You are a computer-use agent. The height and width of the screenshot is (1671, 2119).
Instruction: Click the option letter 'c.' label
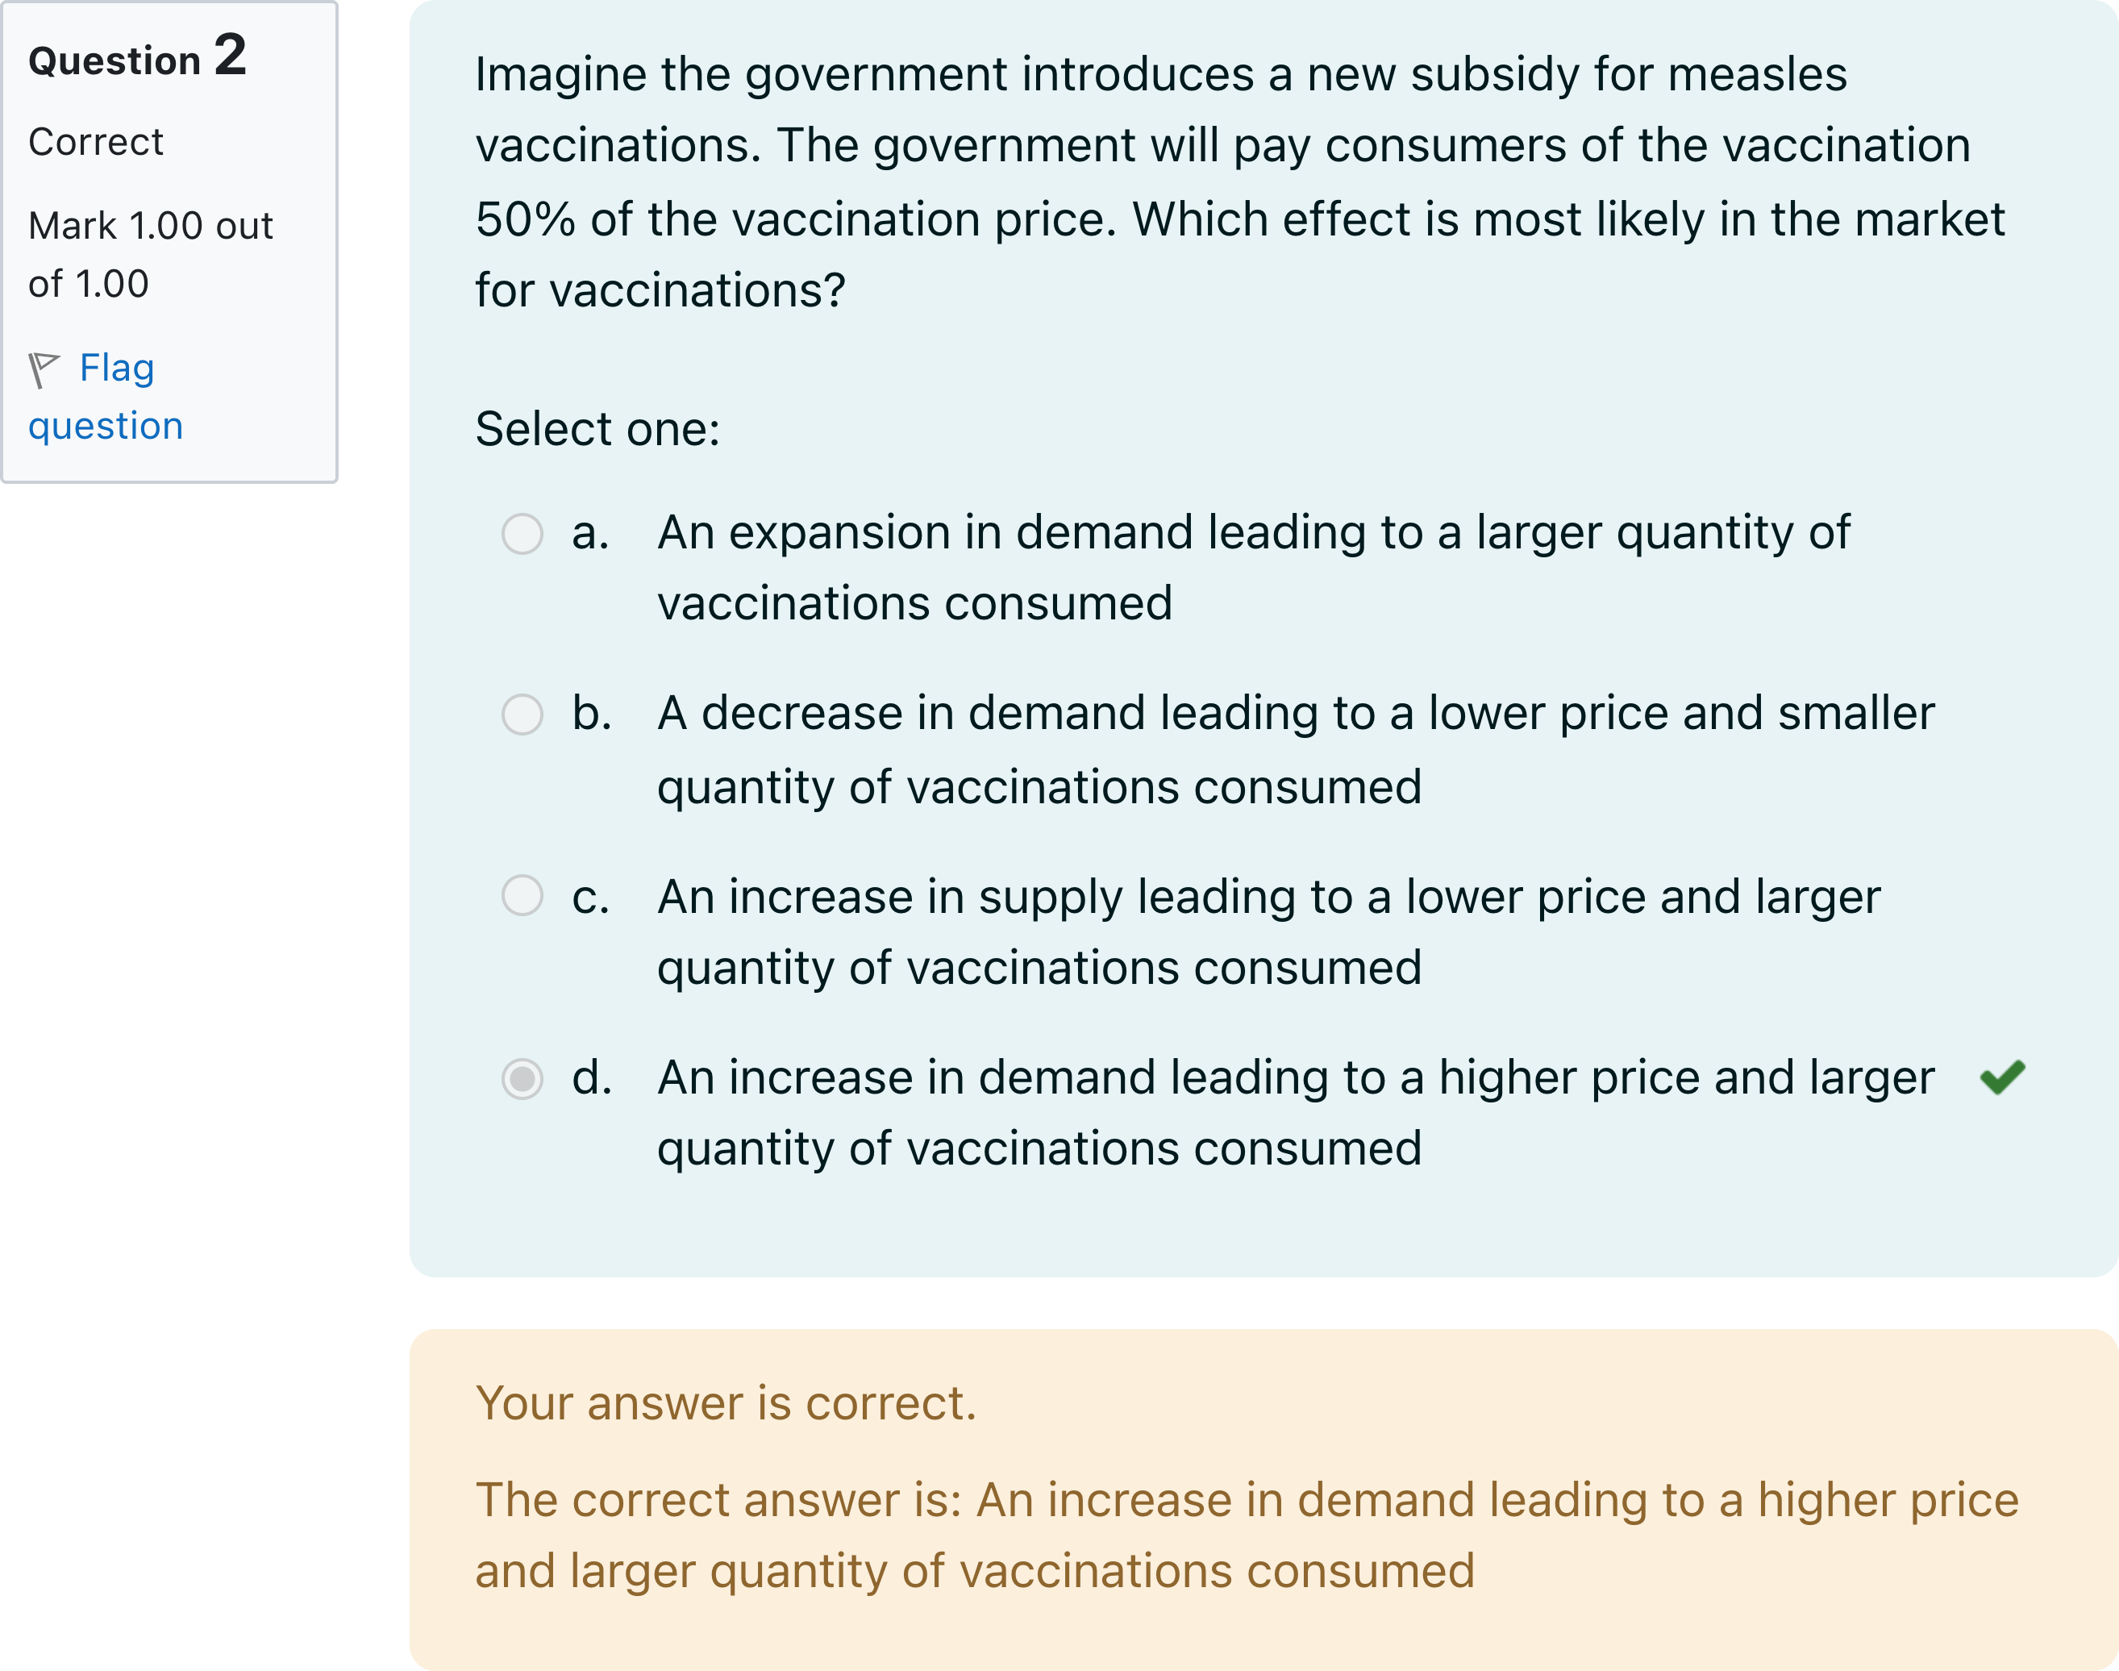tap(591, 896)
